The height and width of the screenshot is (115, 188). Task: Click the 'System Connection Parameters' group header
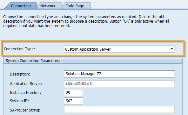pyautogui.click(x=33, y=61)
